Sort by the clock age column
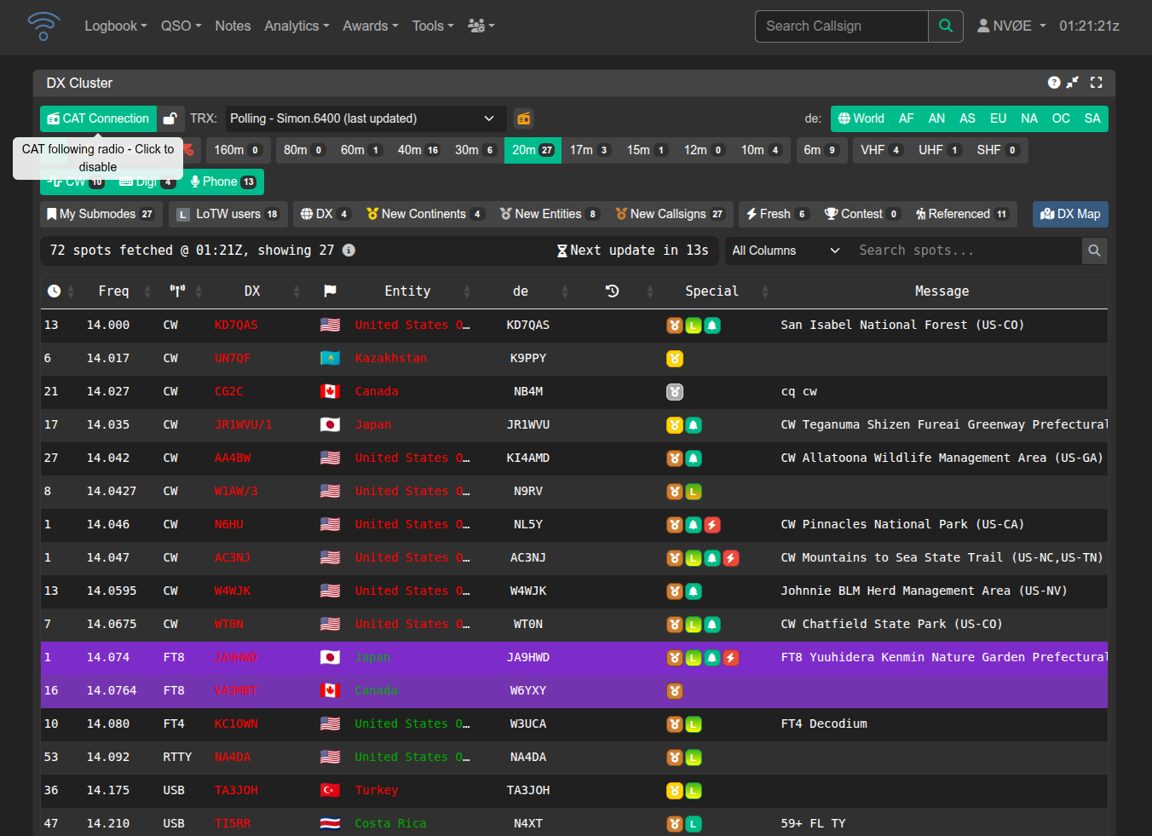Viewport: 1152px width, 836px height. click(54, 291)
